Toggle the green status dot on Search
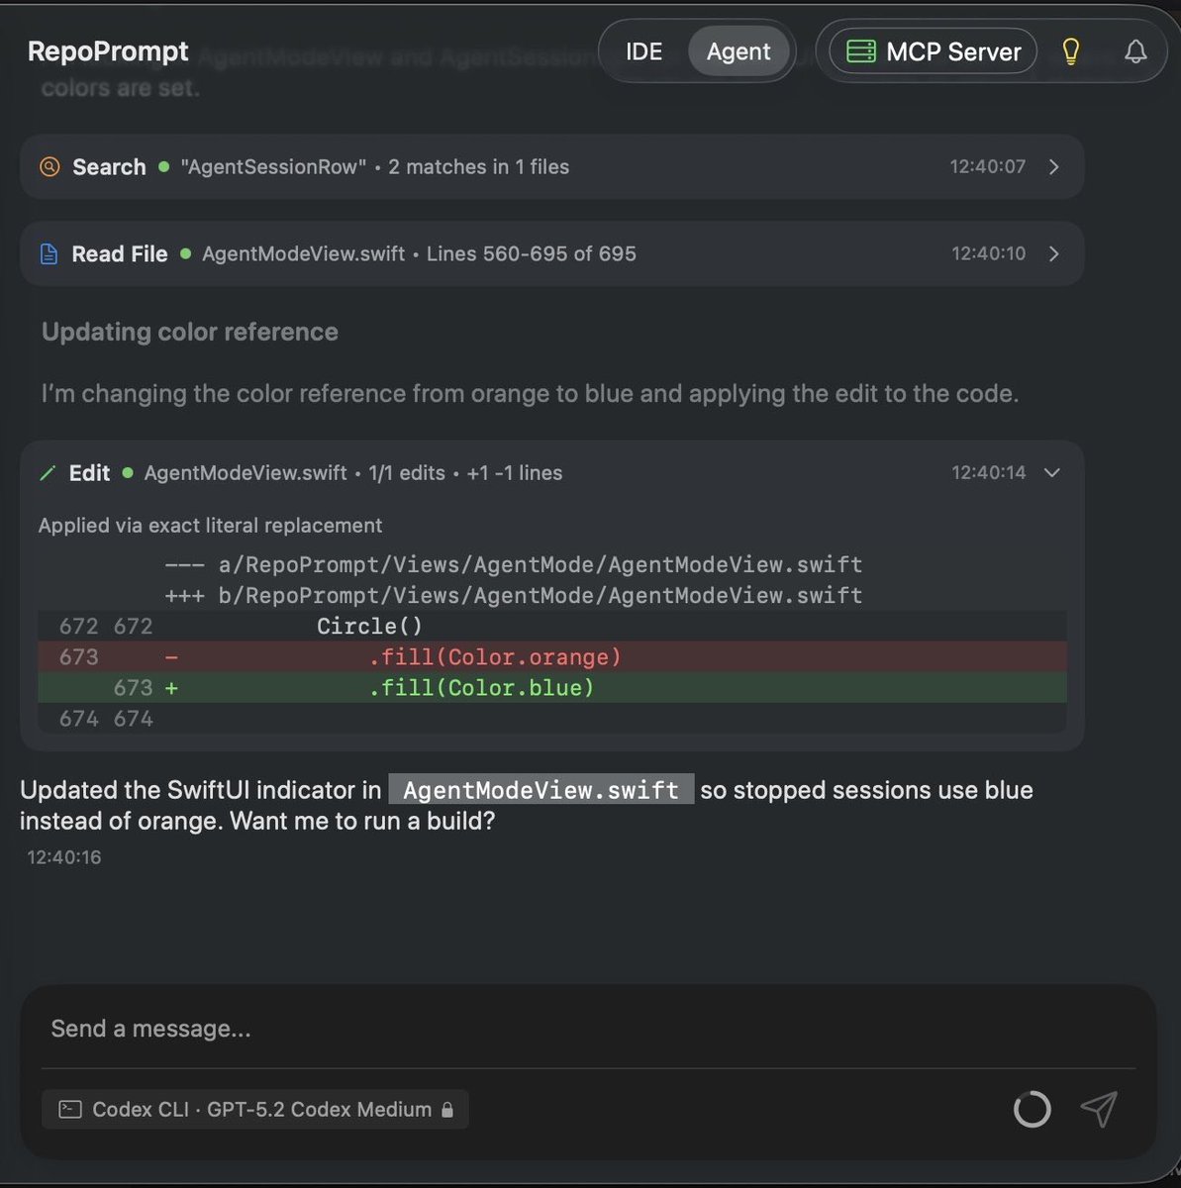The width and height of the screenshot is (1181, 1188). point(164,167)
